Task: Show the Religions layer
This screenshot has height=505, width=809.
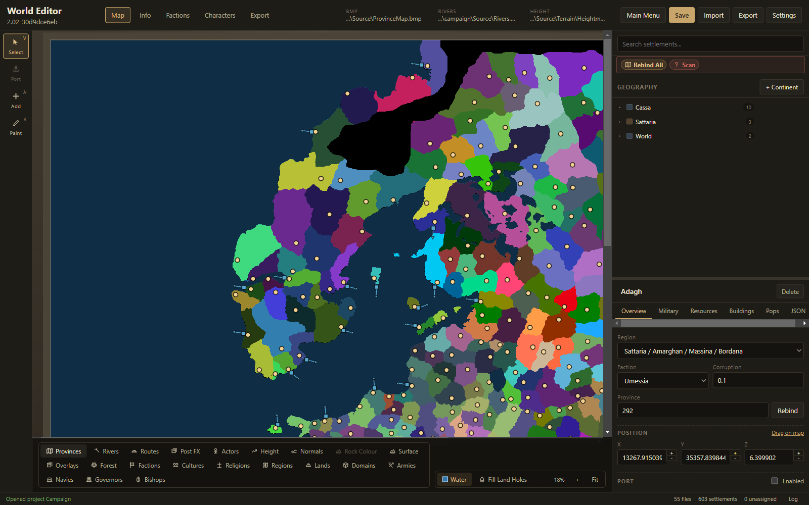Action: tap(233, 465)
